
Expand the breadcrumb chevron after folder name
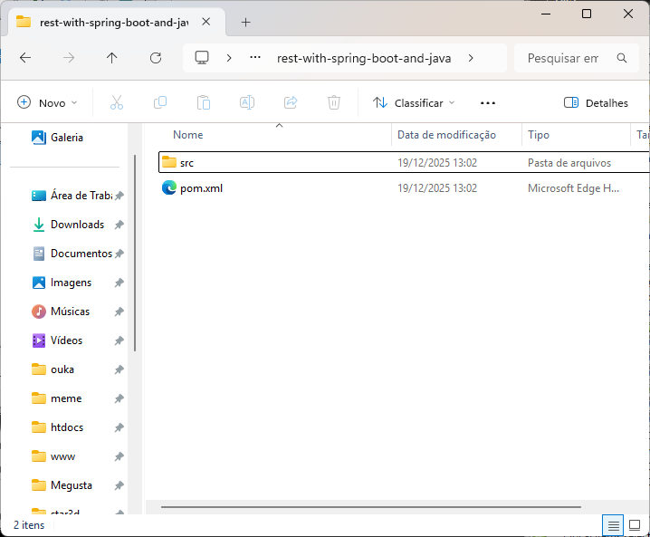click(x=471, y=58)
